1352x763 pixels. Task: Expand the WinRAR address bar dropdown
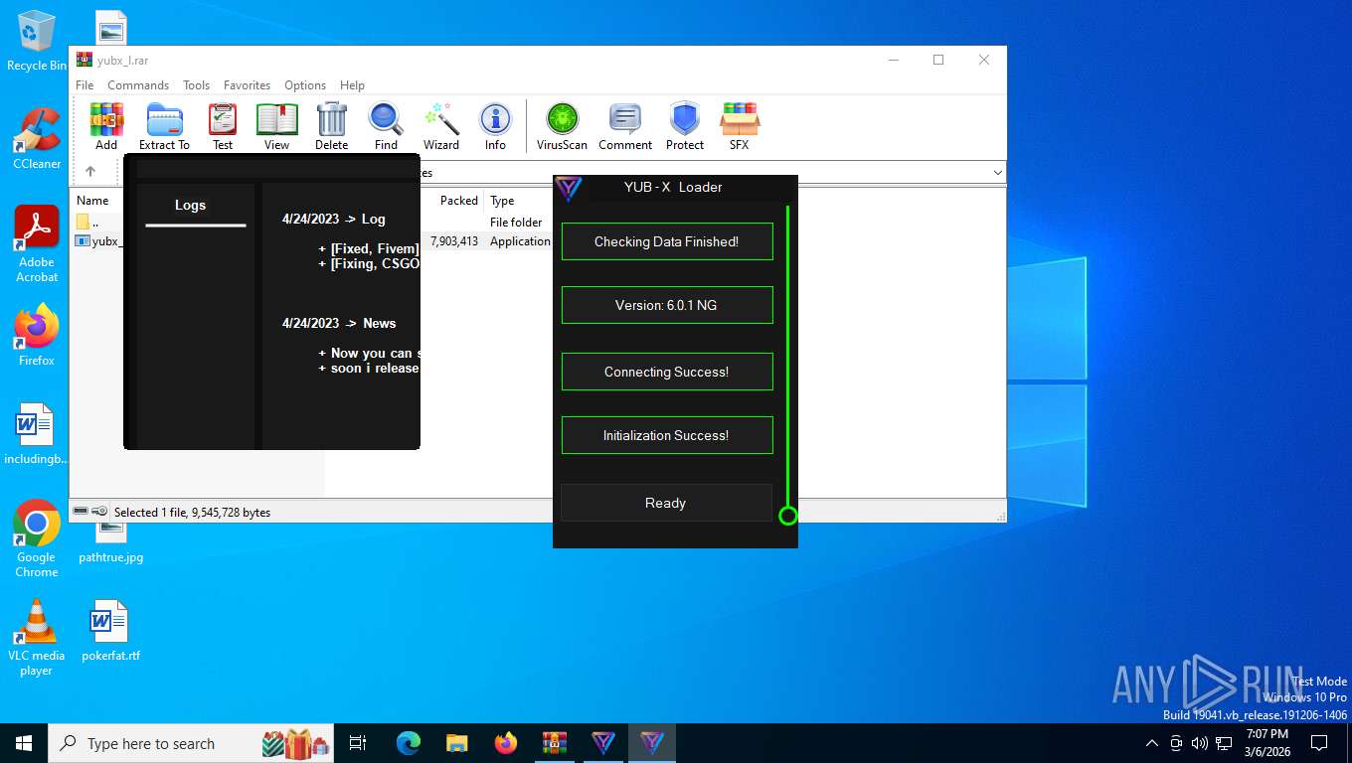(x=997, y=173)
